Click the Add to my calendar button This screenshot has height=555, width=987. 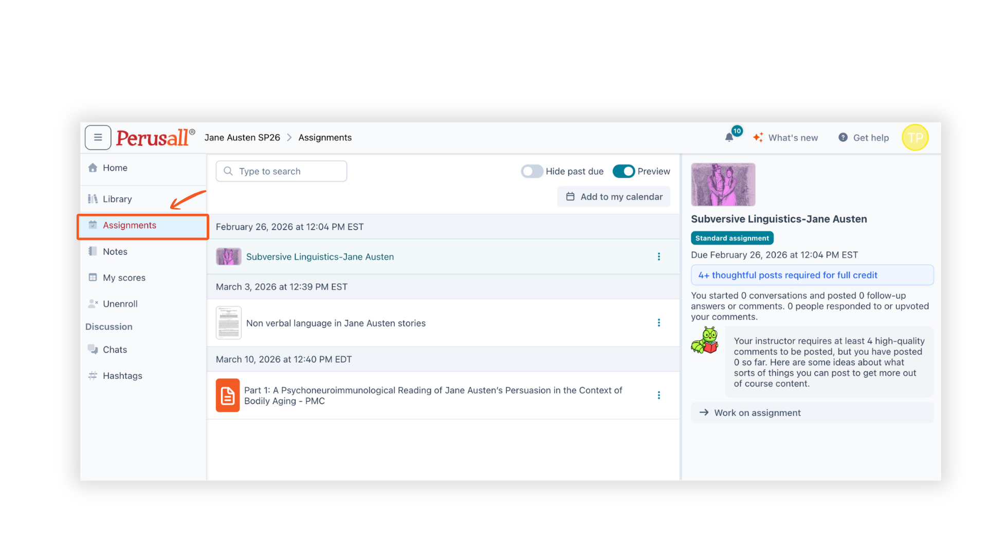coord(614,197)
